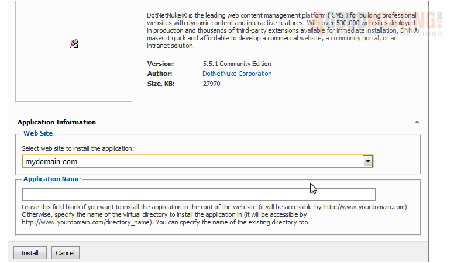Select the mydomain.com combo box field

point(192,161)
